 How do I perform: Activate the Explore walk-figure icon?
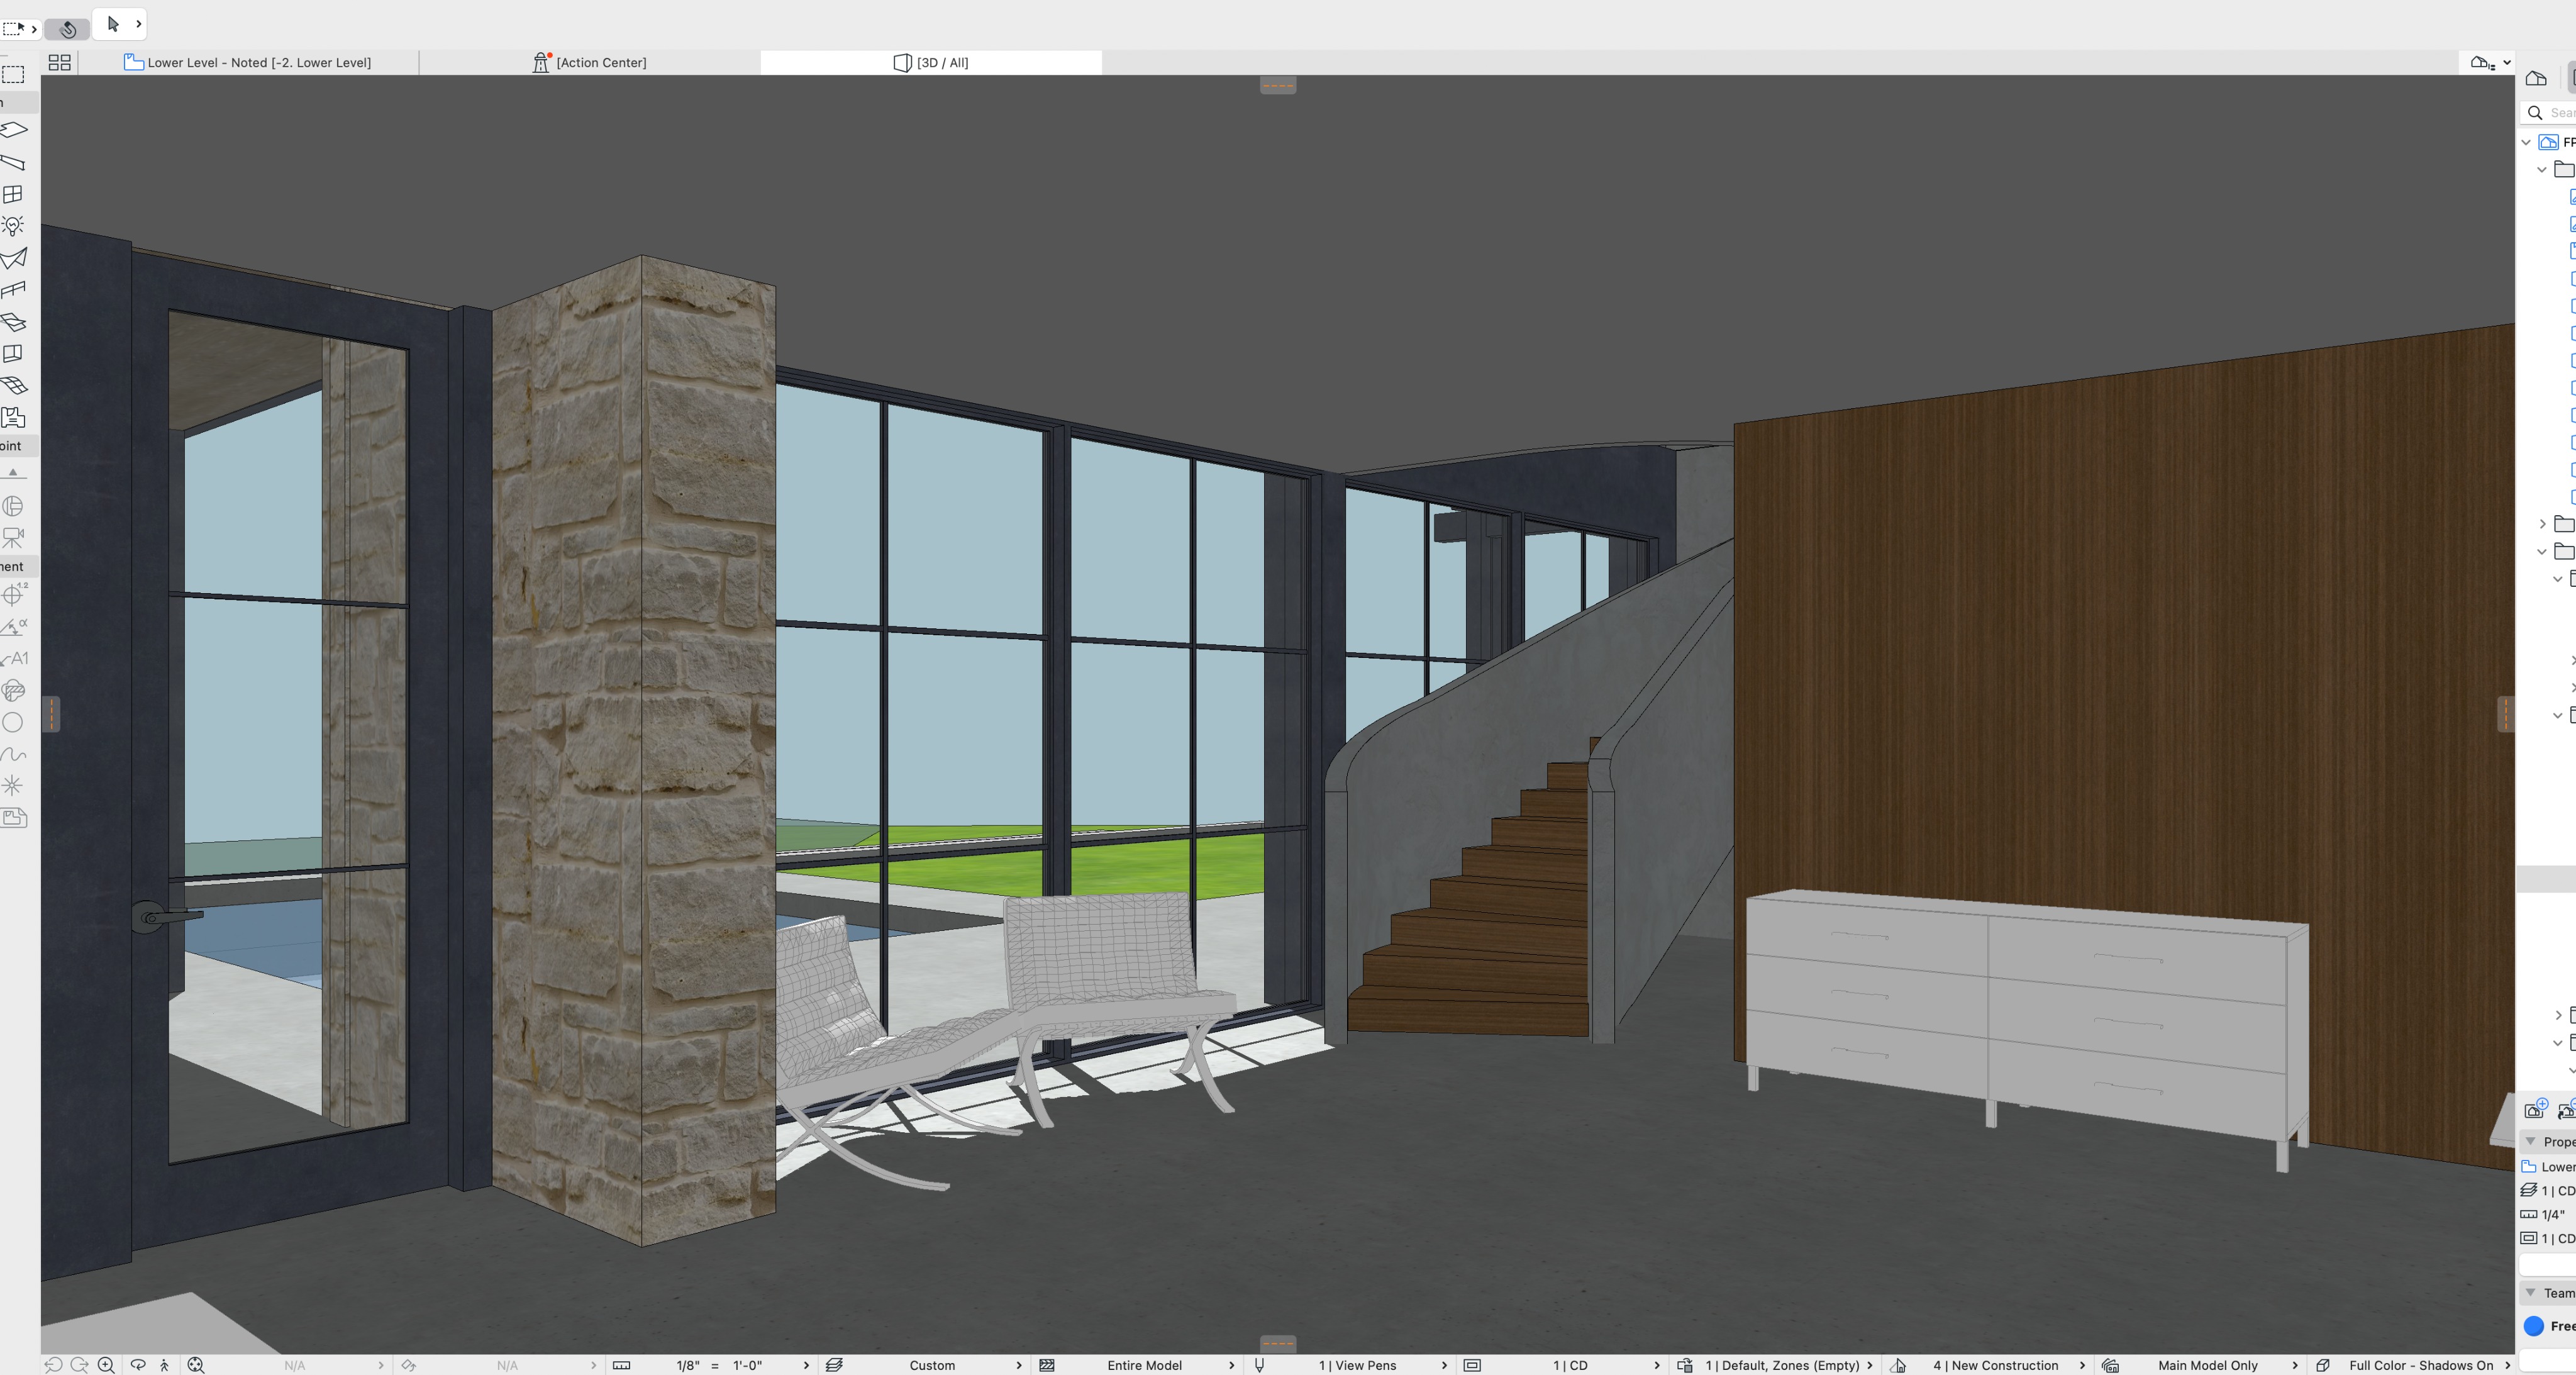[x=165, y=1365]
